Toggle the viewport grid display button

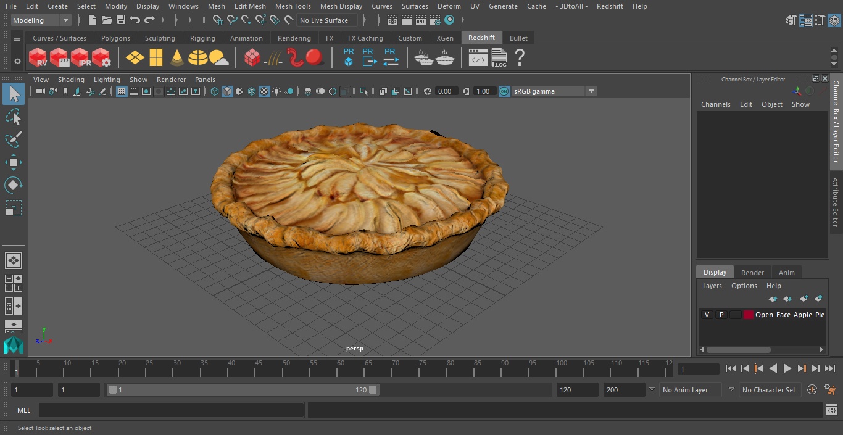click(x=122, y=91)
